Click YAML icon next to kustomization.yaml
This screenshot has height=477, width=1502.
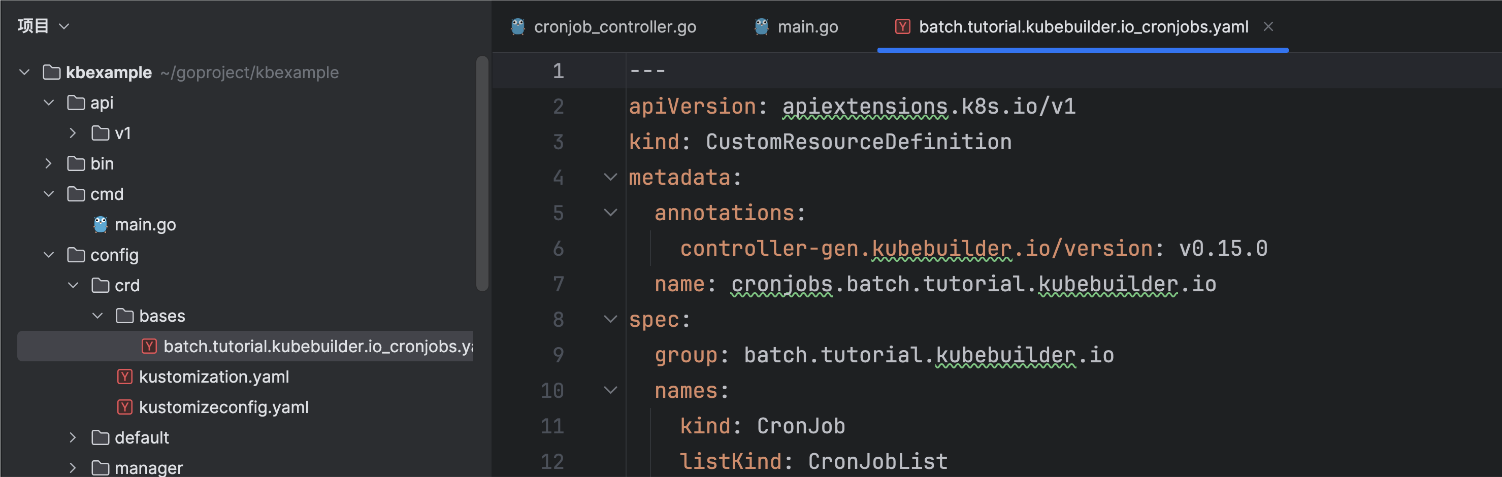click(x=125, y=377)
